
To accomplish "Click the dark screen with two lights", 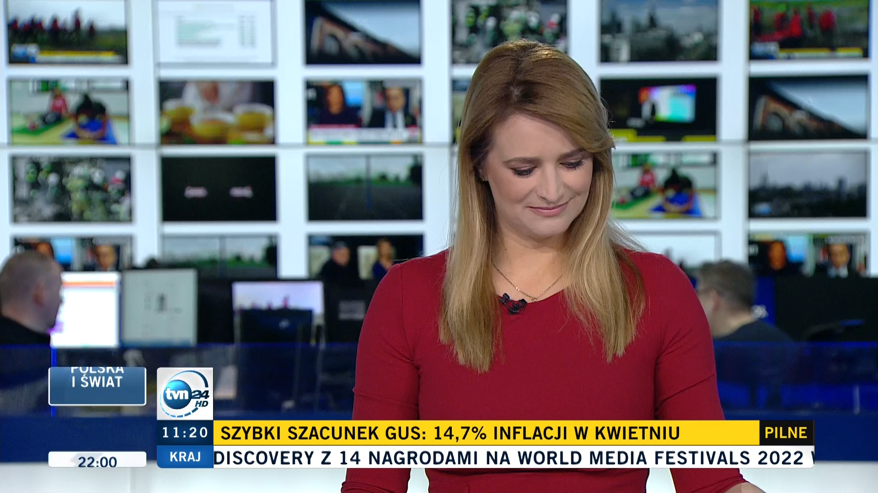I will (219, 189).
